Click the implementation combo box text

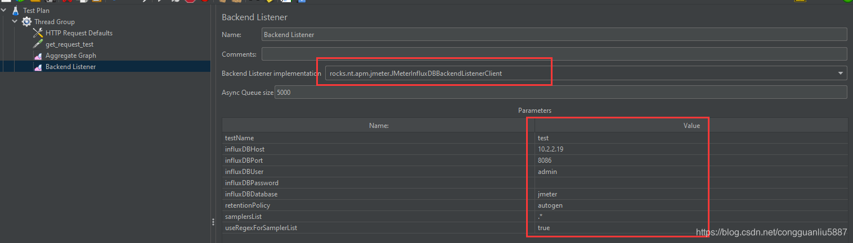pyautogui.click(x=416, y=73)
